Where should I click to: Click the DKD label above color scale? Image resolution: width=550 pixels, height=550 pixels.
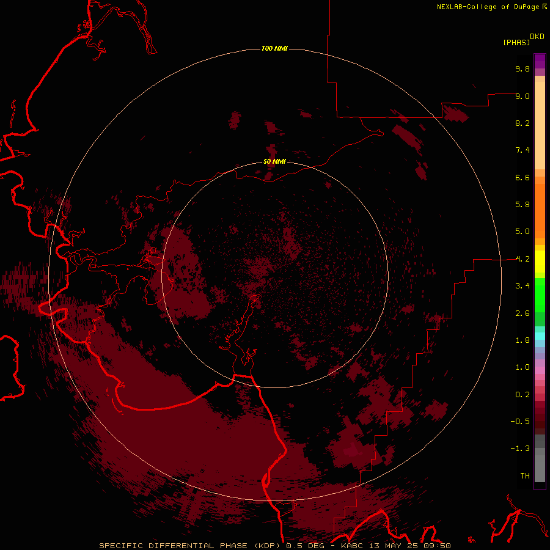pos(537,37)
